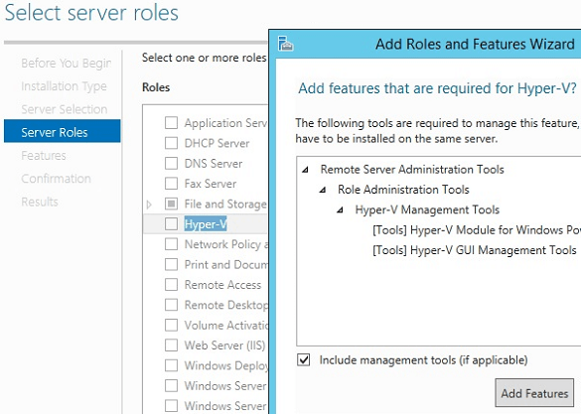Tick the Windows Deployment Services checkbox
This screenshot has height=414, width=581.
[x=171, y=365]
